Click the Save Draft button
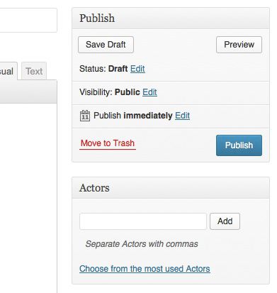This screenshot has height=293, width=277. click(x=106, y=45)
